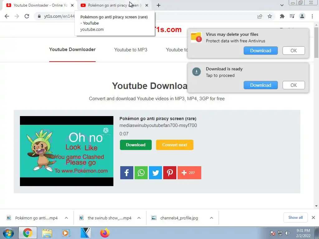Open Windows Media Player from the taskbar

pos(66,233)
